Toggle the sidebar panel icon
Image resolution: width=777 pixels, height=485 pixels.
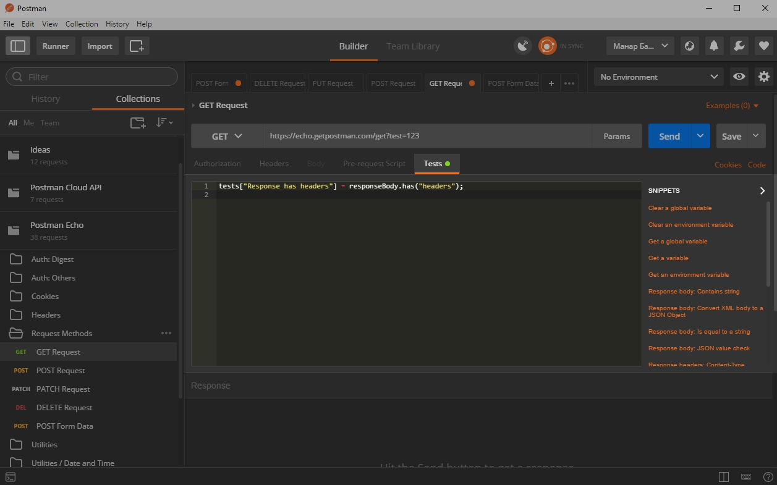(18, 45)
